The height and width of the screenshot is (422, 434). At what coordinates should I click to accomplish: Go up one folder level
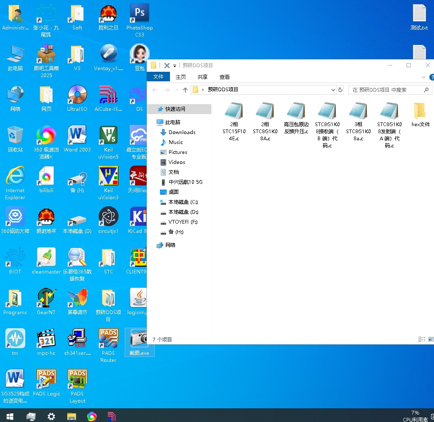coord(185,90)
